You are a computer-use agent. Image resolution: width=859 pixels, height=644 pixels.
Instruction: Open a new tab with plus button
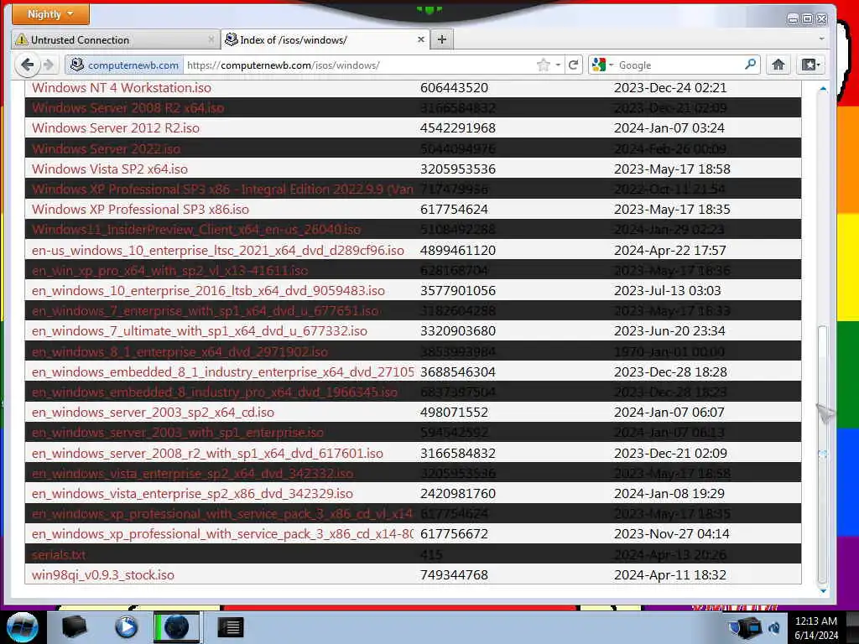[442, 39]
